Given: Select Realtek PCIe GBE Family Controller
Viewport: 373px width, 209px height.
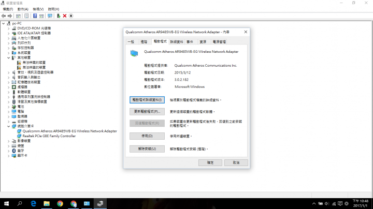Looking at the screenshot, I should click(49, 136).
